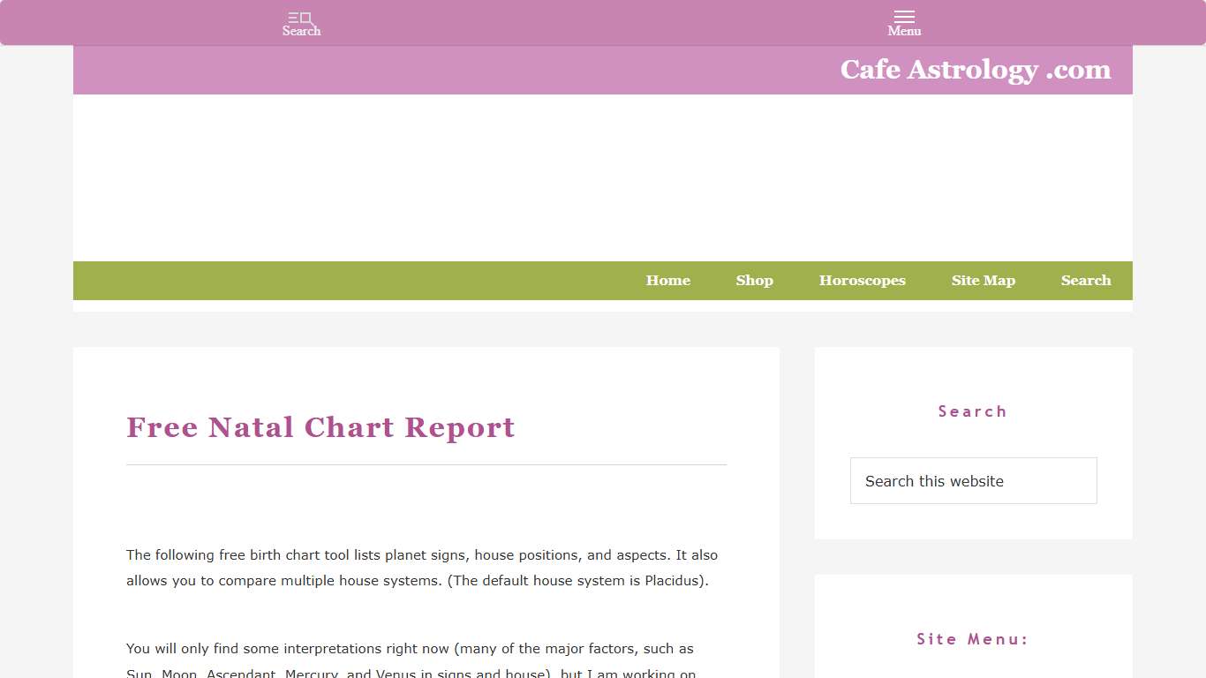Click the Cafe Astrology .com logo
Image resolution: width=1206 pixels, height=678 pixels.
click(975, 70)
